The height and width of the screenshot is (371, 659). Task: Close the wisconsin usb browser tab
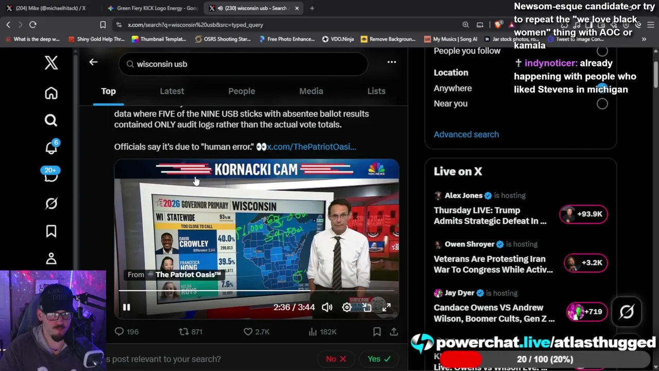(297, 8)
